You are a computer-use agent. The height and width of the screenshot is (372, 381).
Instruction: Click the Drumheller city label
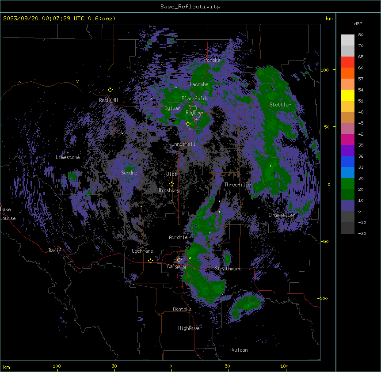pyautogui.click(x=282, y=215)
